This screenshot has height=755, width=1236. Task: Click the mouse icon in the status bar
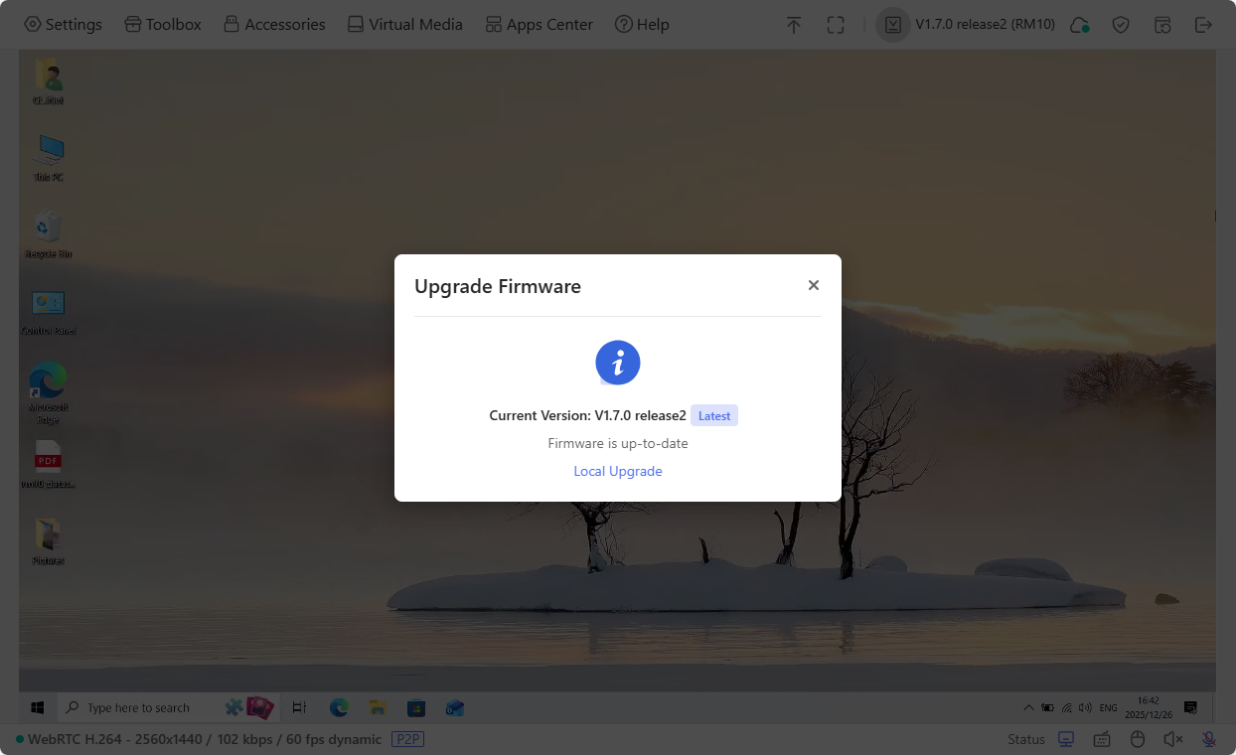(1137, 739)
